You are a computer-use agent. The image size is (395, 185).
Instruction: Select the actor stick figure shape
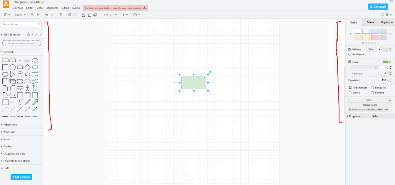click(x=27, y=88)
